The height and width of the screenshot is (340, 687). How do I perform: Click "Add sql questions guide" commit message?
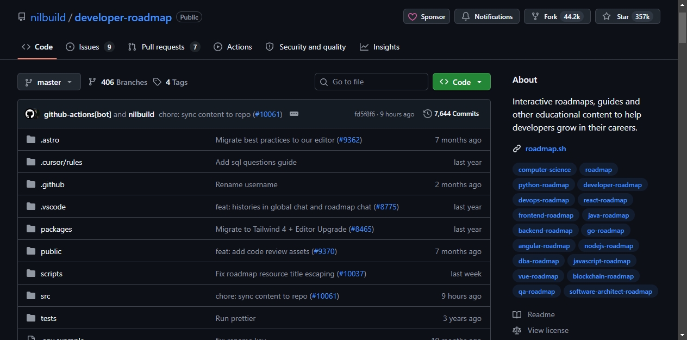256,162
